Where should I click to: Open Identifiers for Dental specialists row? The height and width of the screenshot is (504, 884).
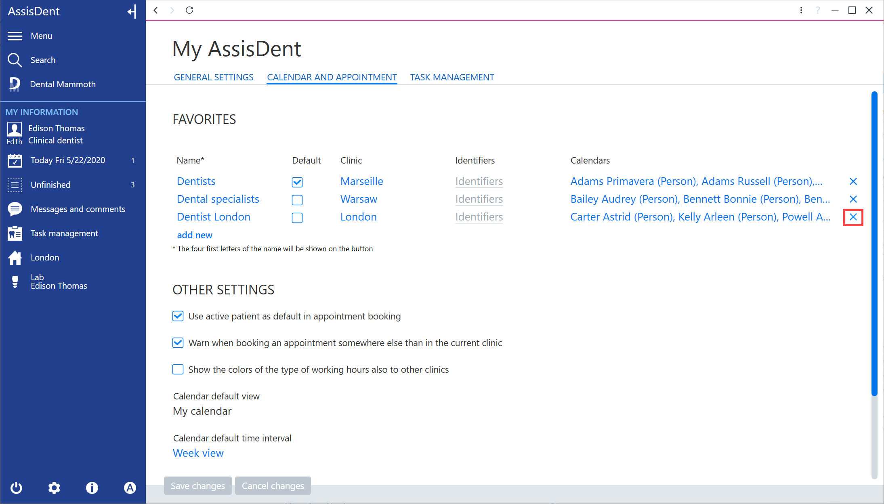[479, 199]
